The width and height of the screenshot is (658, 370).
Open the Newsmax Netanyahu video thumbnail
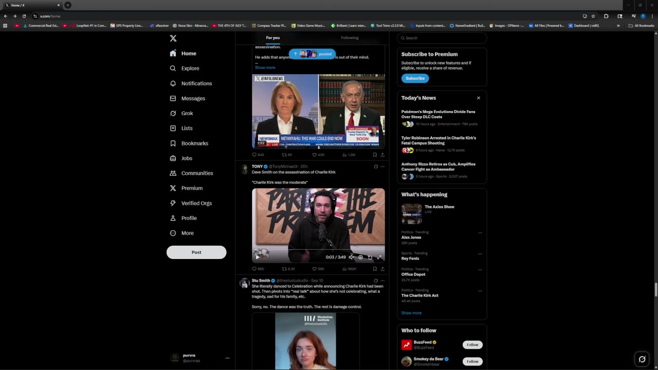(318, 111)
